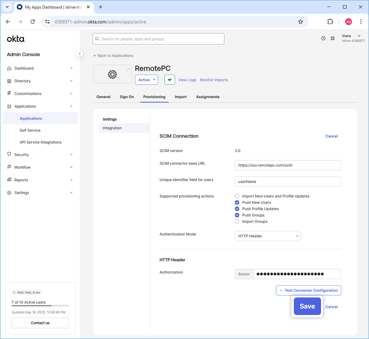Bookmark this page with star icon
This screenshot has width=369, height=339.
(300, 22)
